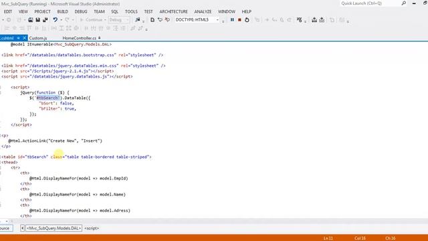The image size is (428, 241).
Task: Click the Quick Launch search magnifier
Action: (404, 3)
